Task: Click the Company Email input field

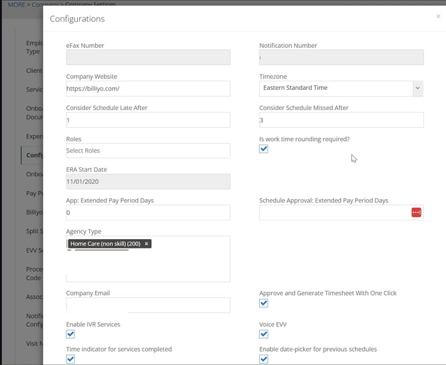Action: coord(148,305)
